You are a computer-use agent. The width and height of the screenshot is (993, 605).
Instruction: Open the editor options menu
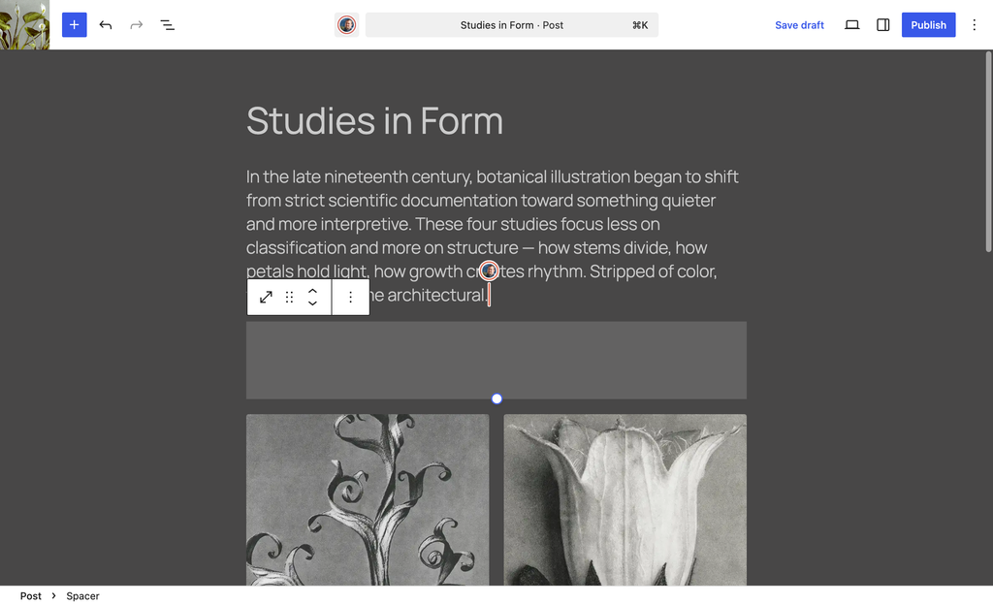tap(974, 24)
